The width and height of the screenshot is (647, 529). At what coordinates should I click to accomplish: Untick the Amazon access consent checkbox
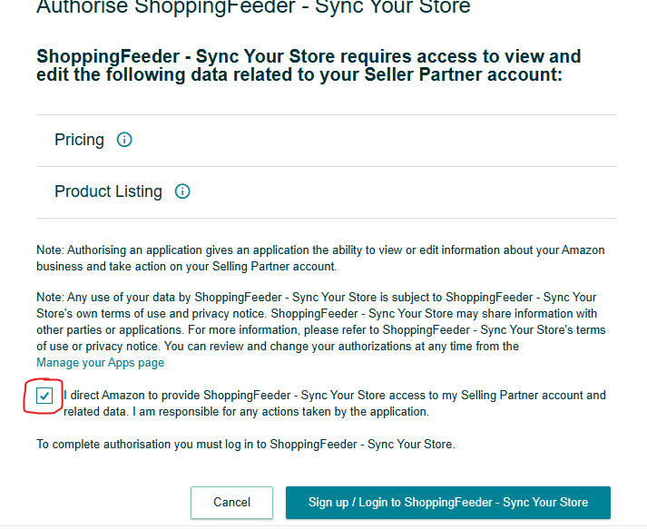(x=44, y=396)
